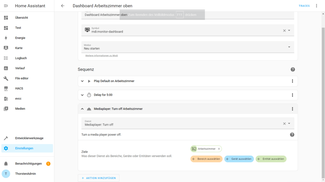Remove the Arbeitszimmer target chip
The image size is (325, 182).
219,149
